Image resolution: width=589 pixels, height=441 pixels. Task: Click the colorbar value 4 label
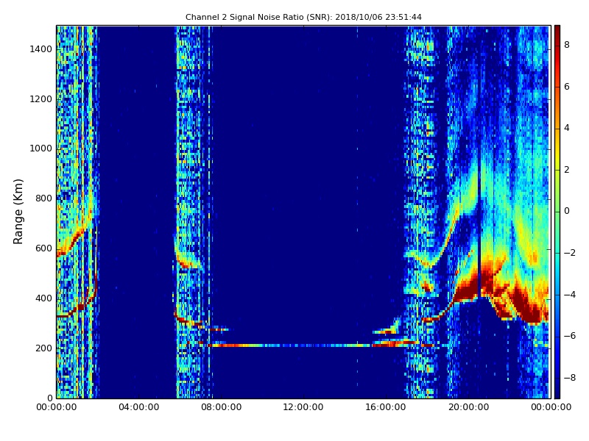point(567,128)
